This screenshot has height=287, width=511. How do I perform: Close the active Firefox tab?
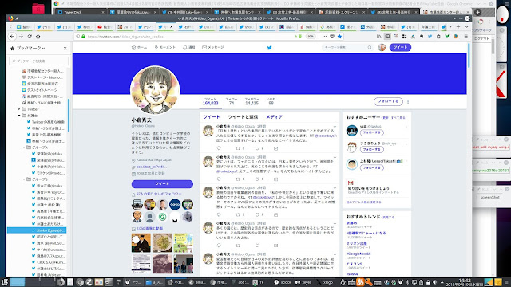pos(172,26)
